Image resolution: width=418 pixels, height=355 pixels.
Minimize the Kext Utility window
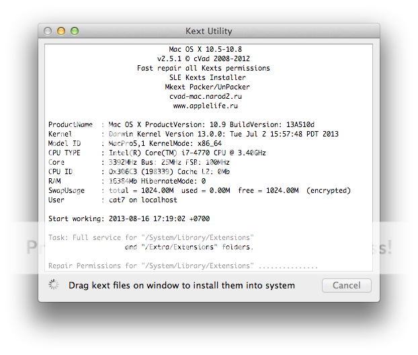(61, 31)
